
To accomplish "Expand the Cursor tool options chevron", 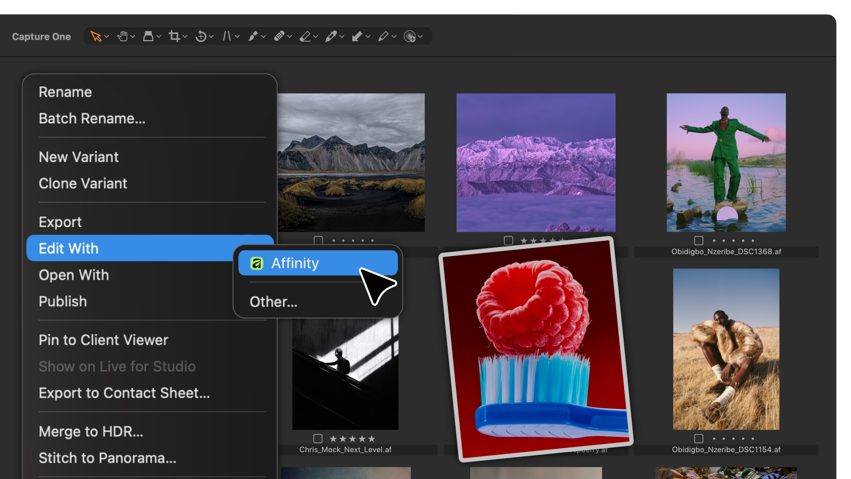I will 106,36.
